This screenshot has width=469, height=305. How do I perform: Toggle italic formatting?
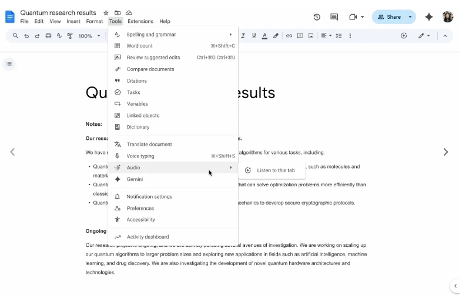click(x=243, y=36)
